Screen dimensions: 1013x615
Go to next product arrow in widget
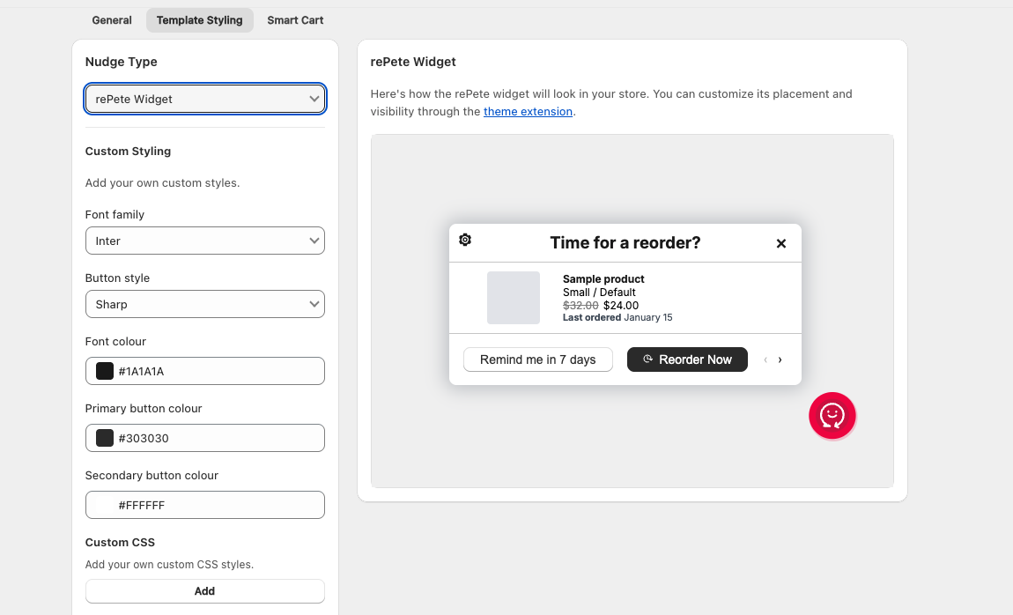[780, 359]
